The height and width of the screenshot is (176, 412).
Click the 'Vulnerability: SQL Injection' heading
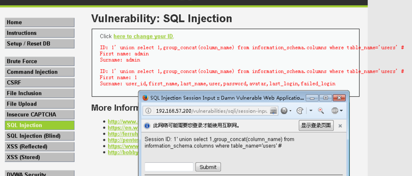point(162,19)
